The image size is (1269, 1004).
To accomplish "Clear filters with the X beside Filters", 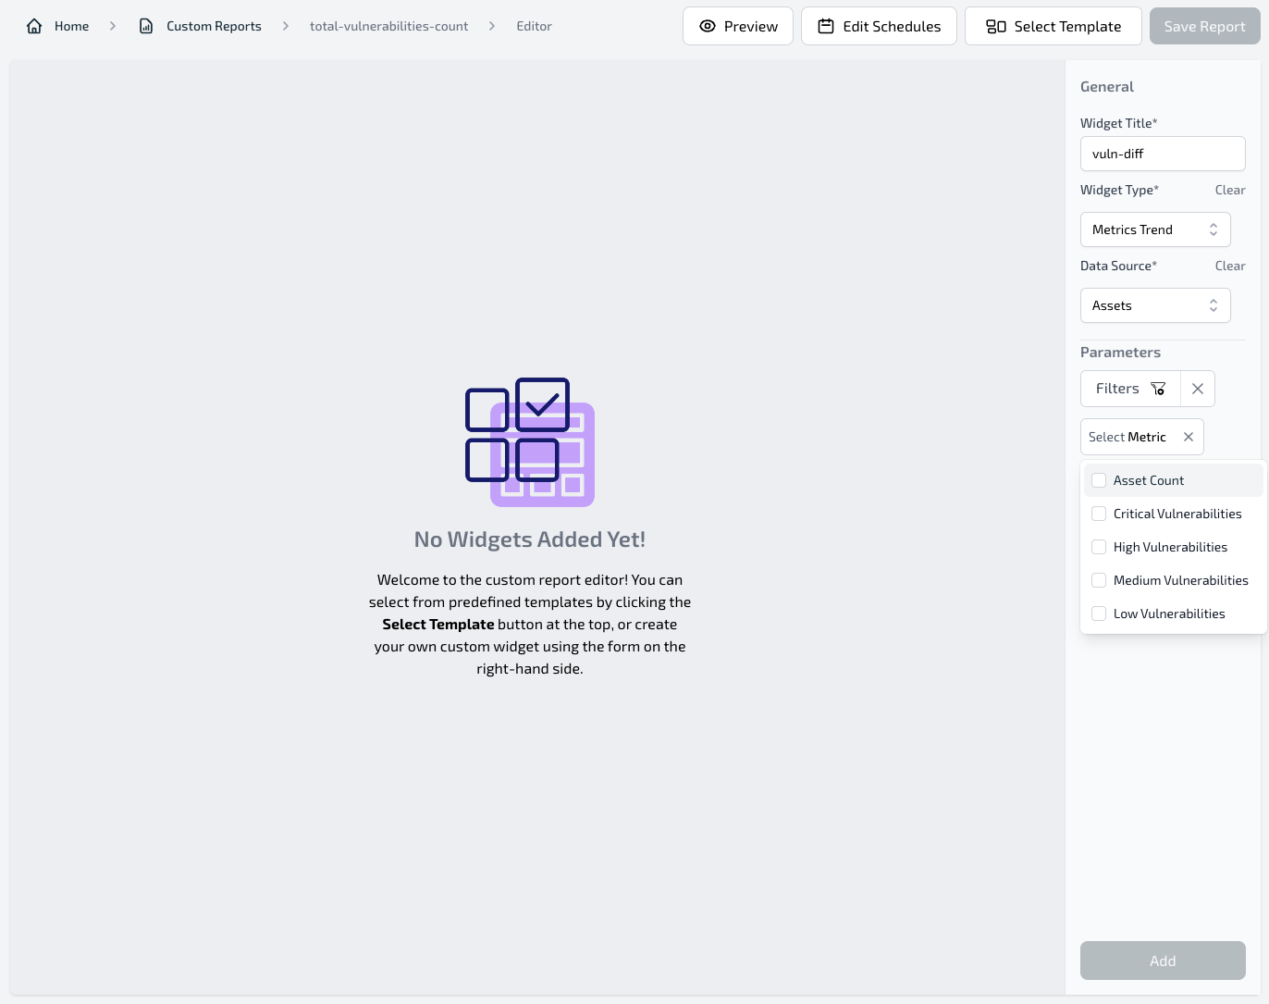I will tap(1198, 389).
